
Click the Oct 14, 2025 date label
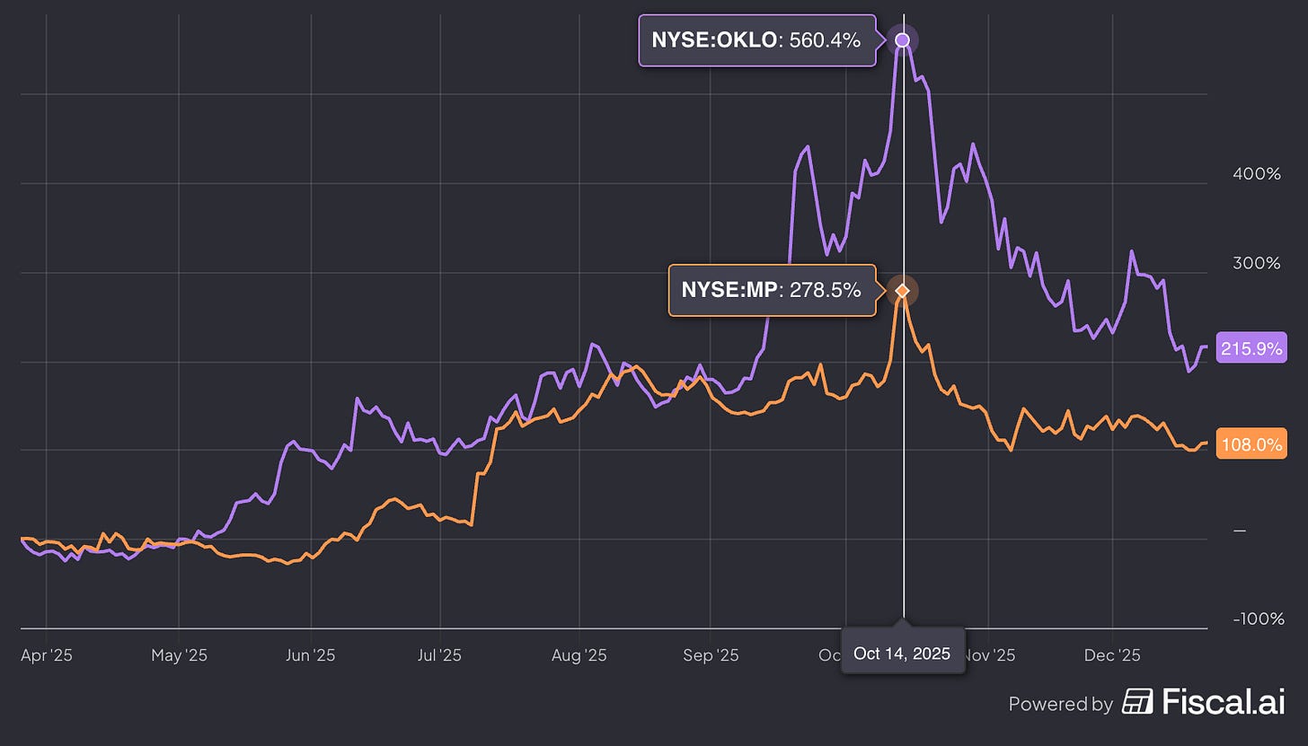coord(902,653)
